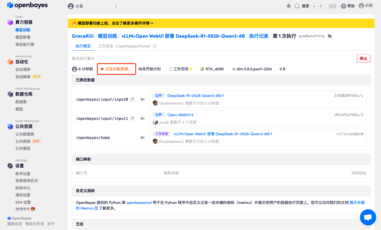This screenshot has width=381, height=230.
Task: Click the external doc icon after Metrics
Action: 96,208
